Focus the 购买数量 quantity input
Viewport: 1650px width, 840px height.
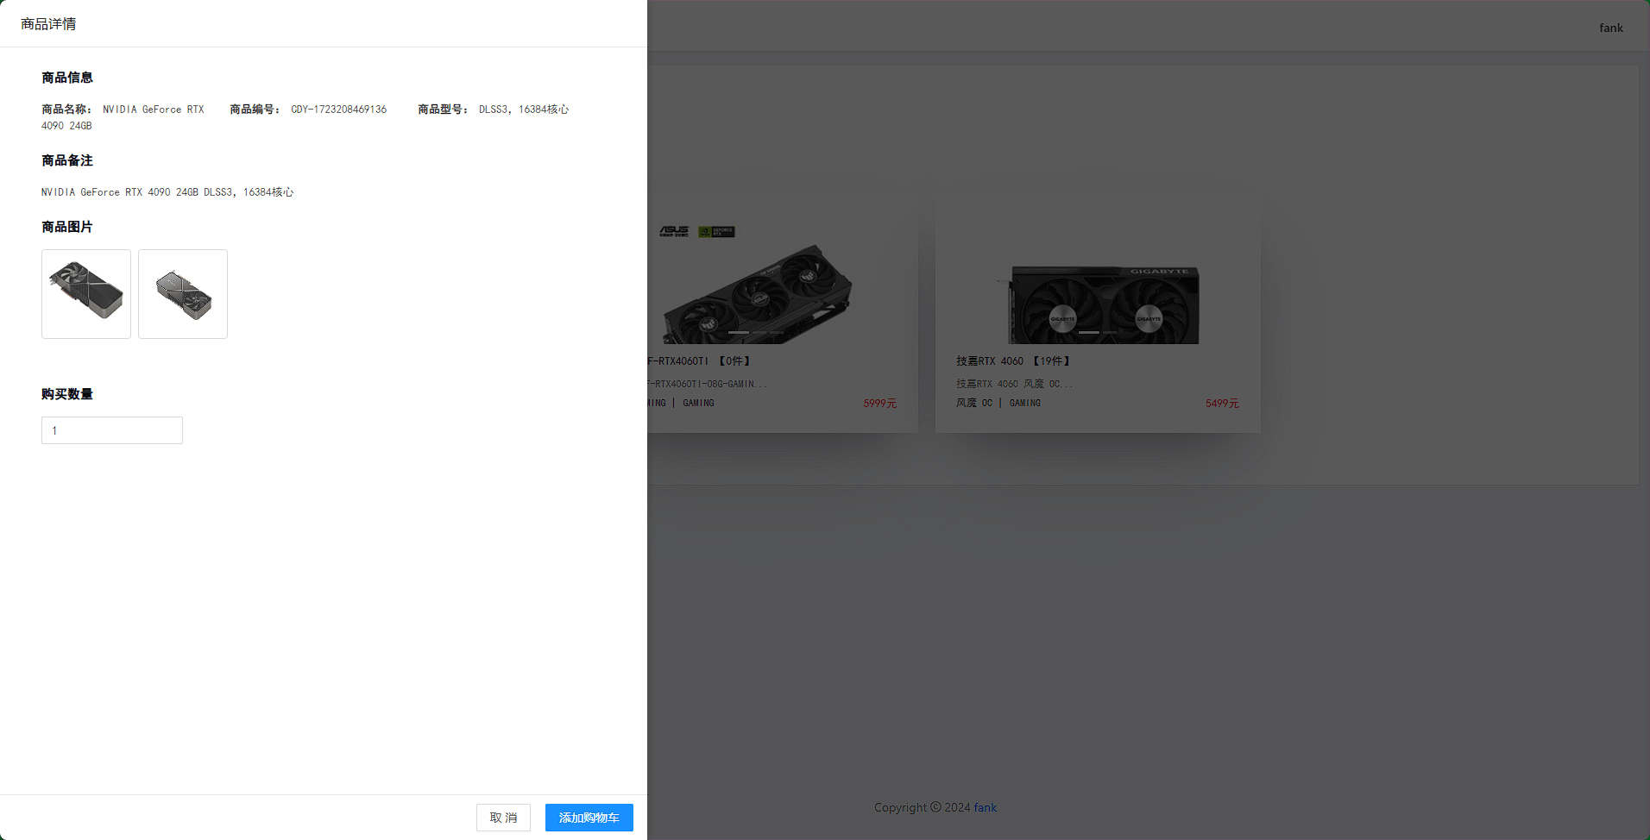(112, 430)
